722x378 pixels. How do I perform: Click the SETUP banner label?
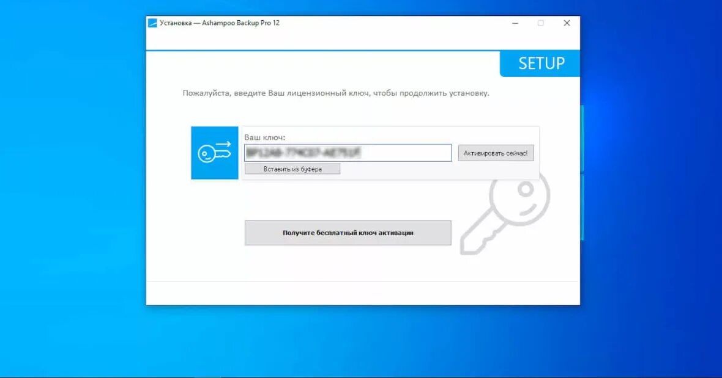pos(541,64)
